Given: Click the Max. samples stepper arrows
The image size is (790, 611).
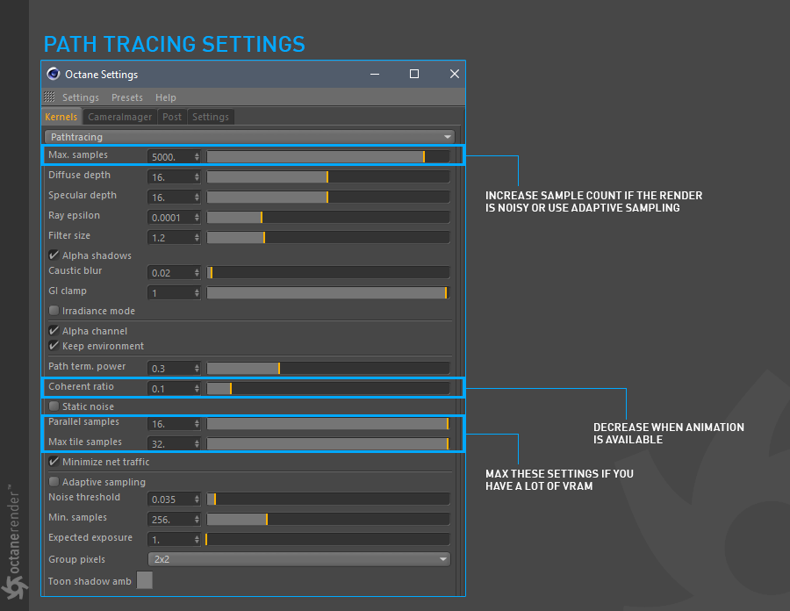Looking at the screenshot, I should click(x=197, y=156).
